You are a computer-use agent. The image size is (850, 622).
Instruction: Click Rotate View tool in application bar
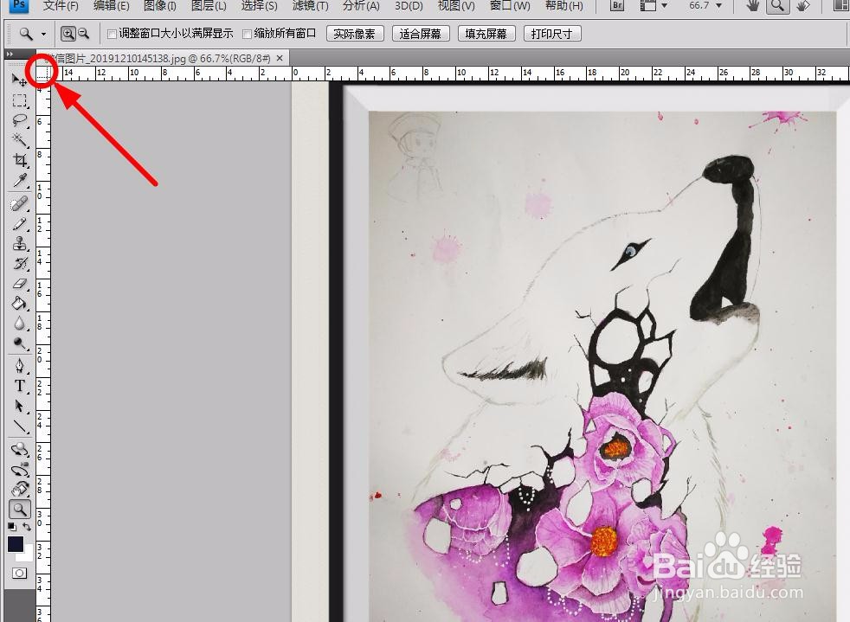click(803, 6)
